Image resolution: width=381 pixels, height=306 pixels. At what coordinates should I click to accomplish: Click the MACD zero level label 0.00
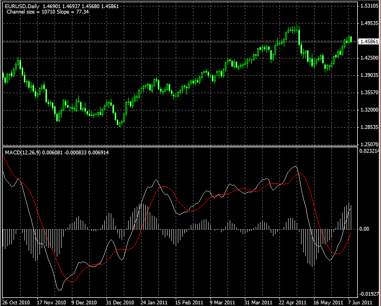(x=364, y=229)
